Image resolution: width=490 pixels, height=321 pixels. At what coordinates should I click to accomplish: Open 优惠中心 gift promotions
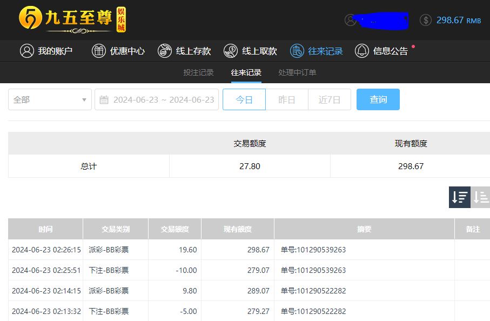point(118,51)
